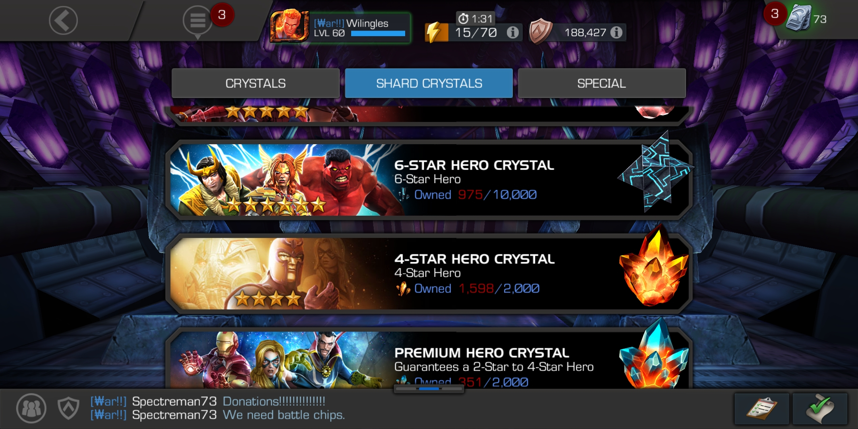858x429 pixels.
Task: Tap the 4-Star orange crystal image
Action: (653, 267)
